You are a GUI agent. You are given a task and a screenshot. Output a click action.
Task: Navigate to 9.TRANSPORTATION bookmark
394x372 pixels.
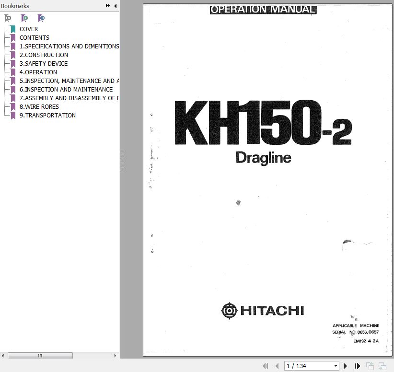(47, 116)
